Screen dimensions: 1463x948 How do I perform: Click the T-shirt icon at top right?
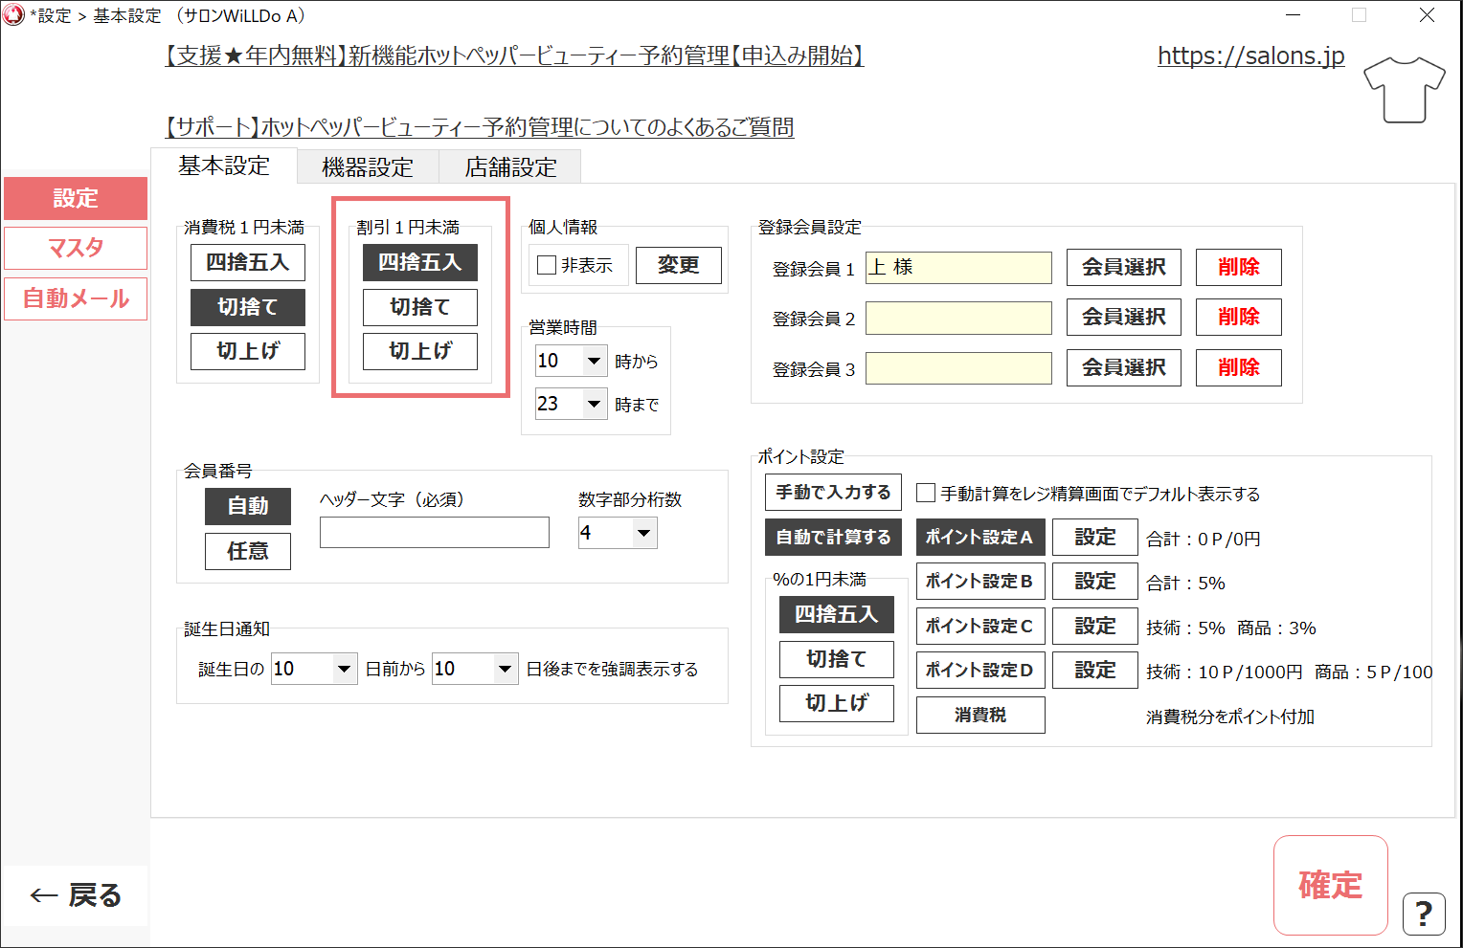[x=1404, y=89]
